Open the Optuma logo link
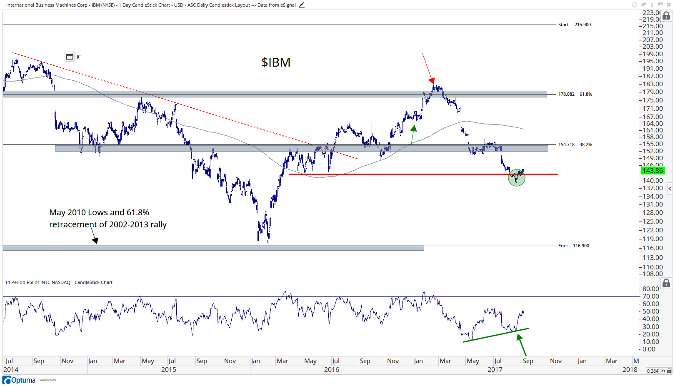This screenshot has height=386, width=675. click(19, 380)
